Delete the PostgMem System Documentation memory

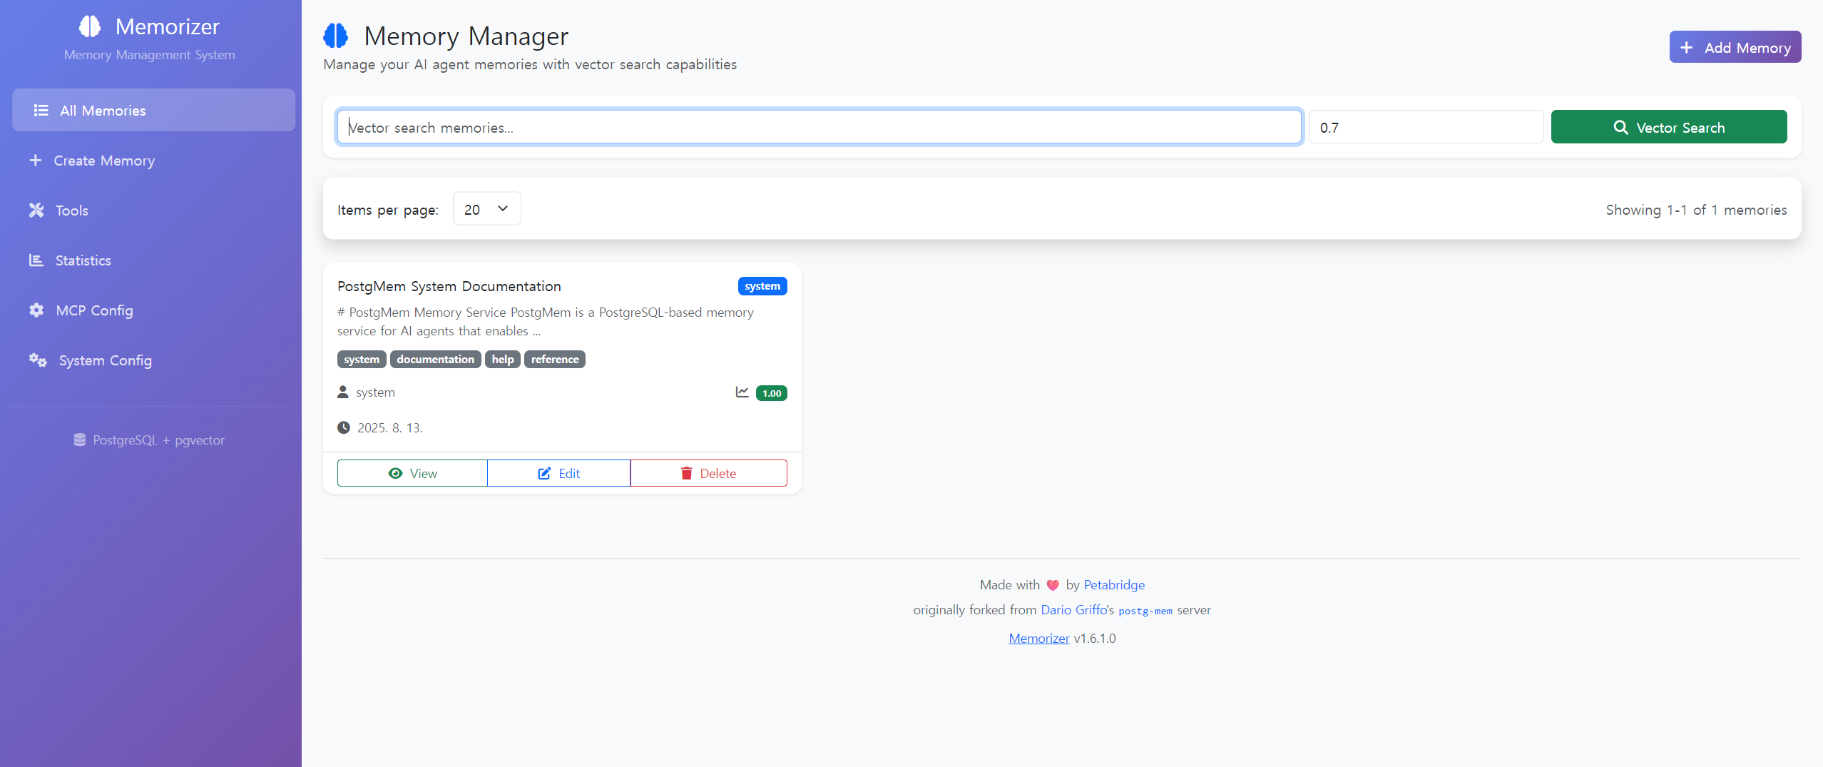coord(708,473)
